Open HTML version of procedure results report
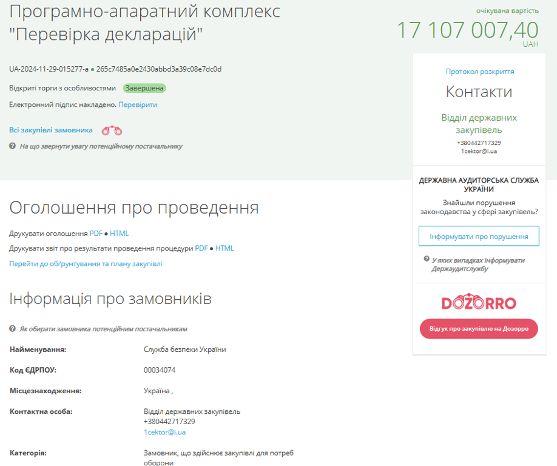This screenshot has width=557, height=466. 224,248
